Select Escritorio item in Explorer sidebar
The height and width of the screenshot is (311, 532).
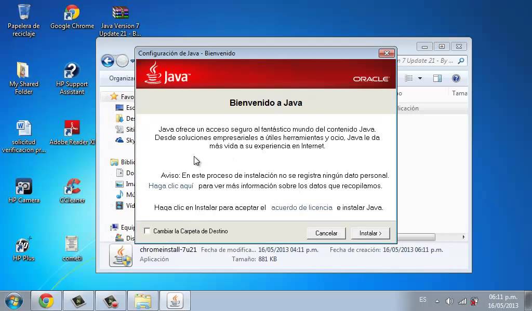click(125, 108)
